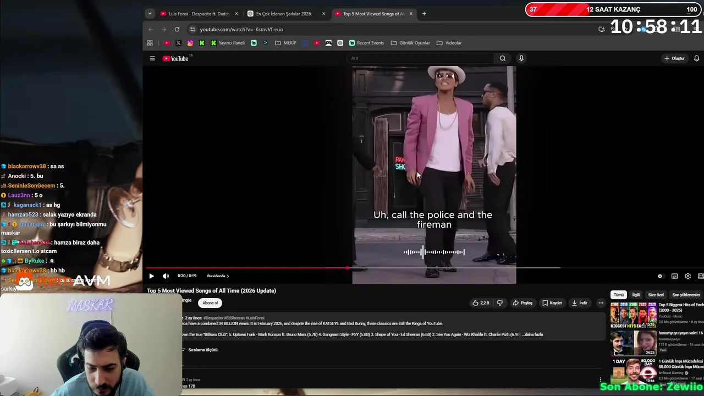Click the progress bar scrubber dot
Image resolution: width=704 pixels, height=396 pixels.
point(348,268)
